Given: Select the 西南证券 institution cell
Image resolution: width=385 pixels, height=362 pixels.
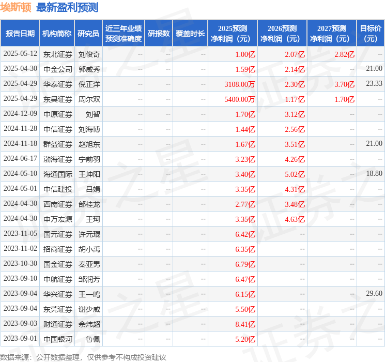Looking at the screenshot, I should pos(58,204).
